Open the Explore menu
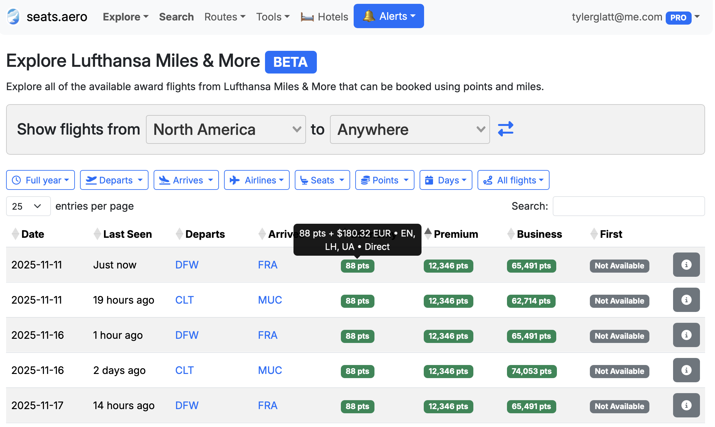Image resolution: width=715 pixels, height=427 pixels. tap(125, 17)
